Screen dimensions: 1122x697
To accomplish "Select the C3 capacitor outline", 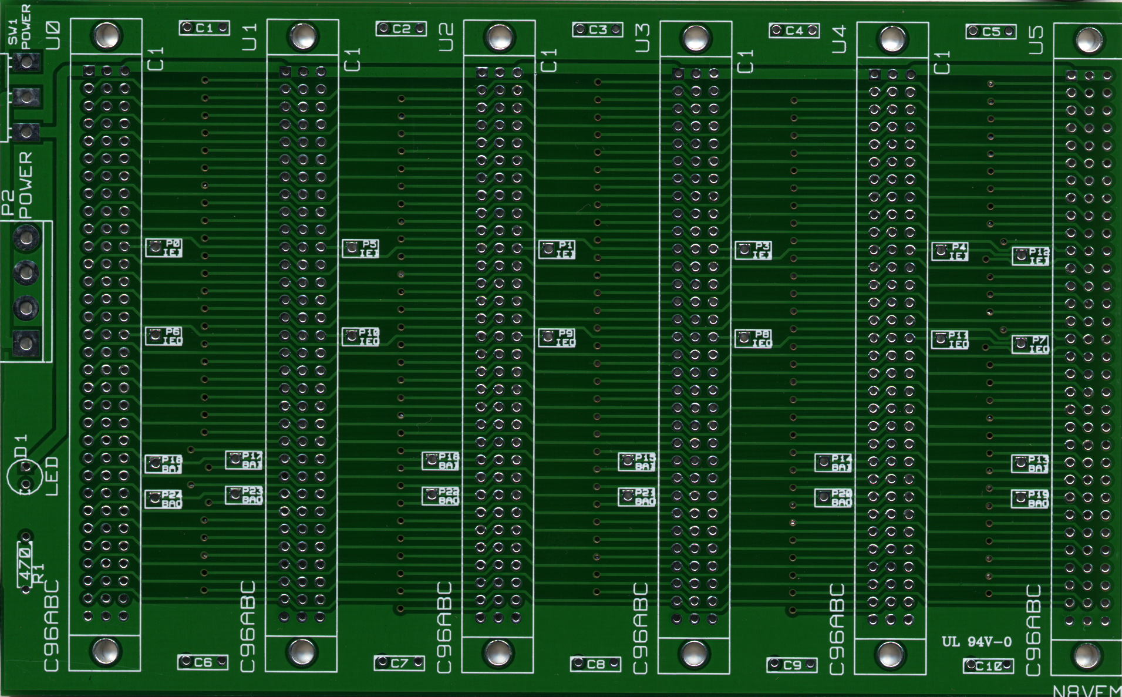I will pyautogui.click(x=597, y=30).
